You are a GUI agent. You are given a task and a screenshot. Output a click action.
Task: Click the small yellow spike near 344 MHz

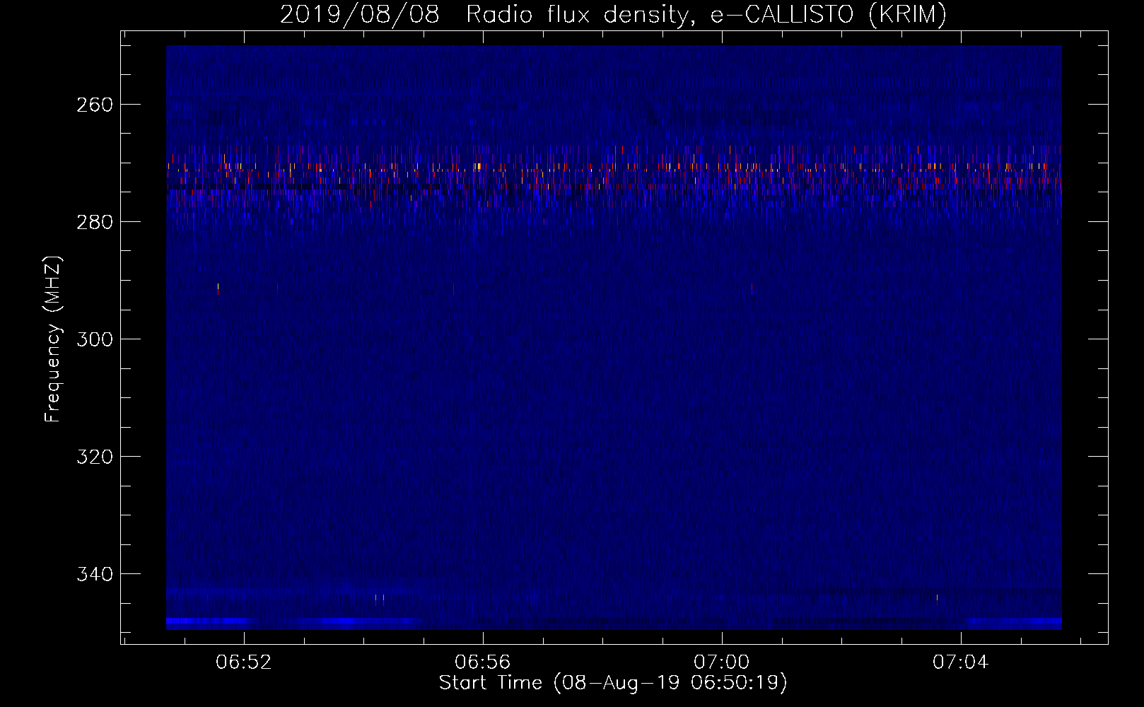pos(380,600)
